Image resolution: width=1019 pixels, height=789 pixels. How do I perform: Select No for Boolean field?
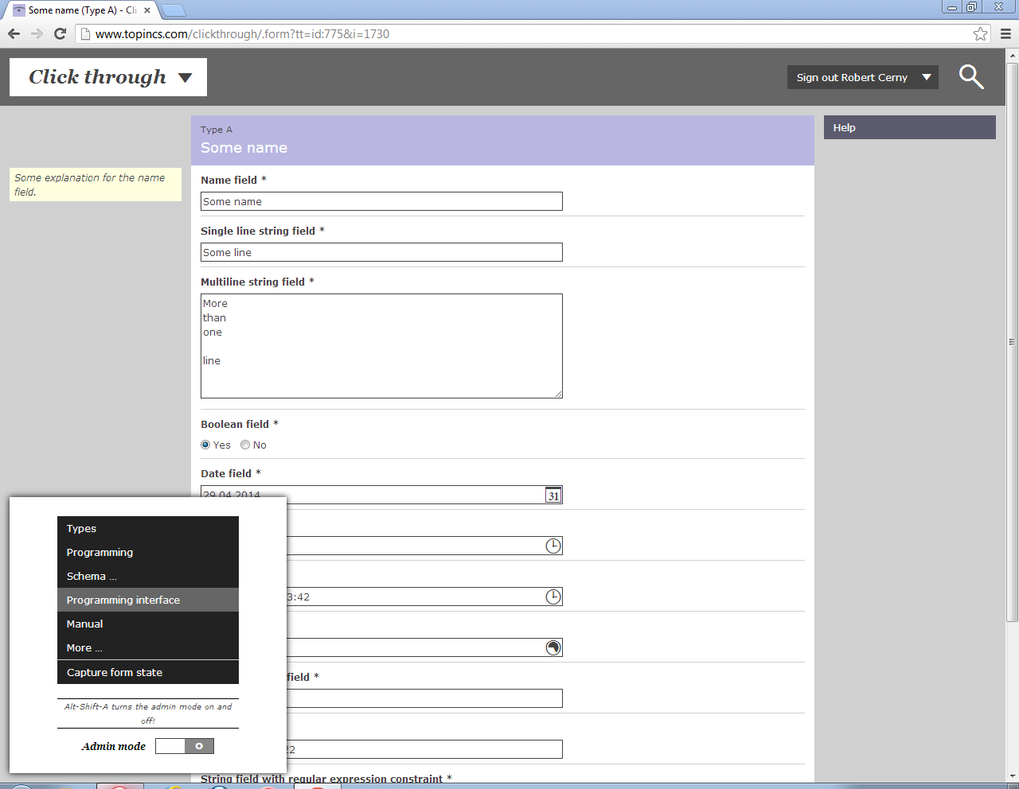pos(245,445)
